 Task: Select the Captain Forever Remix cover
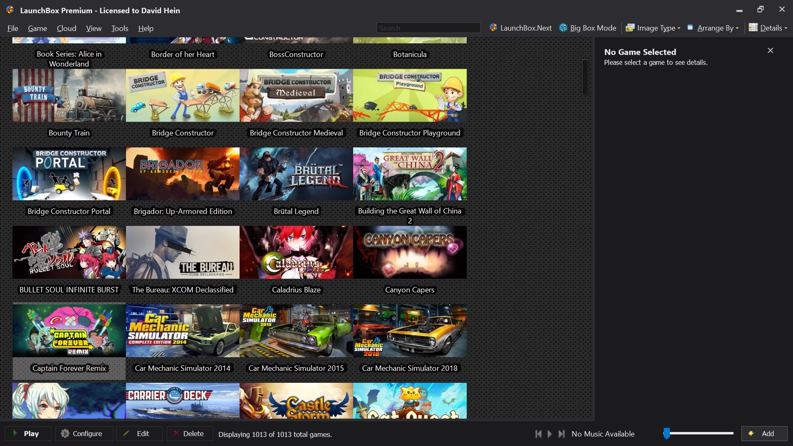(69, 331)
